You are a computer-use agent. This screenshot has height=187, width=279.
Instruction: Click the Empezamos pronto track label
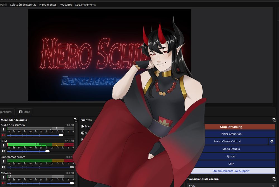point(13,157)
